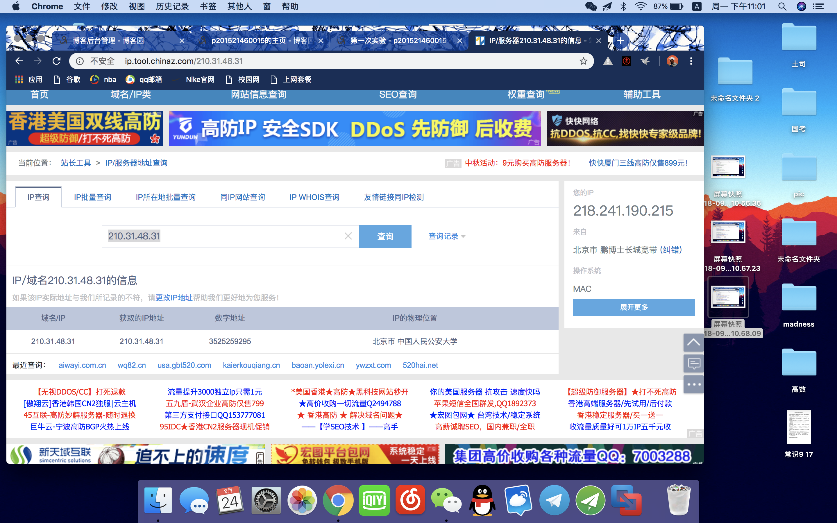Open Calendar in the Dock

pos(230,501)
